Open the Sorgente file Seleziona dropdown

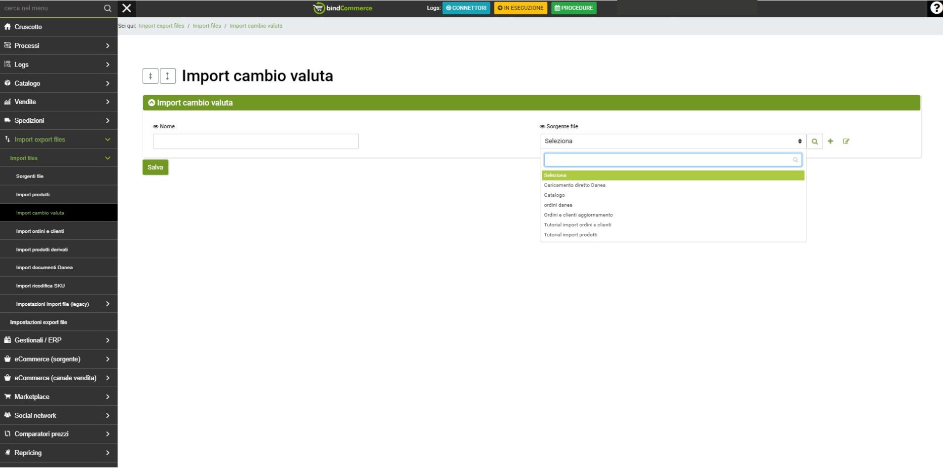[673, 142]
